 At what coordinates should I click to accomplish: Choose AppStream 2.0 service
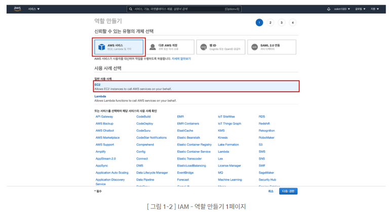tap(106, 159)
